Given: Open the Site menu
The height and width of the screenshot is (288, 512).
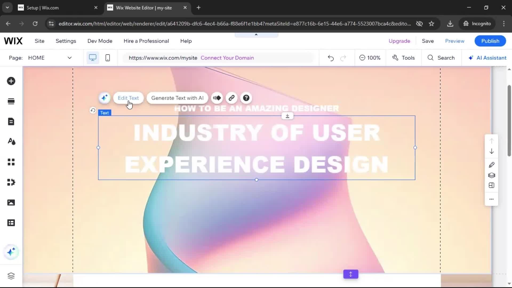Looking at the screenshot, I should 39,41.
